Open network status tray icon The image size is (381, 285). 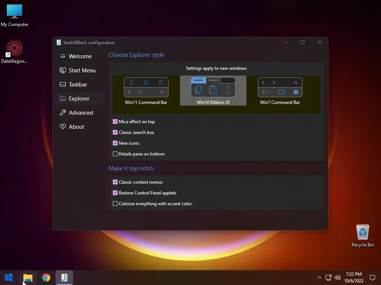[328, 278]
